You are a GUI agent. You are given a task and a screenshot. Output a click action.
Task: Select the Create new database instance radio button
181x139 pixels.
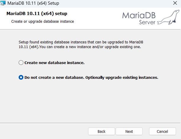pyautogui.click(x=21, y=63)
